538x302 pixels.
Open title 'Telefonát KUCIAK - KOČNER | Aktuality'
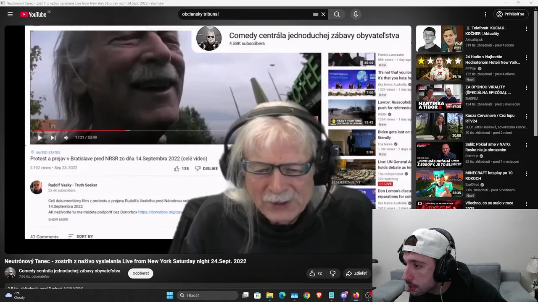pos(486,31)
